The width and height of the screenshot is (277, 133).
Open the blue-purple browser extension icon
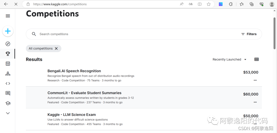pyautogui.click(x=221, y=4)
